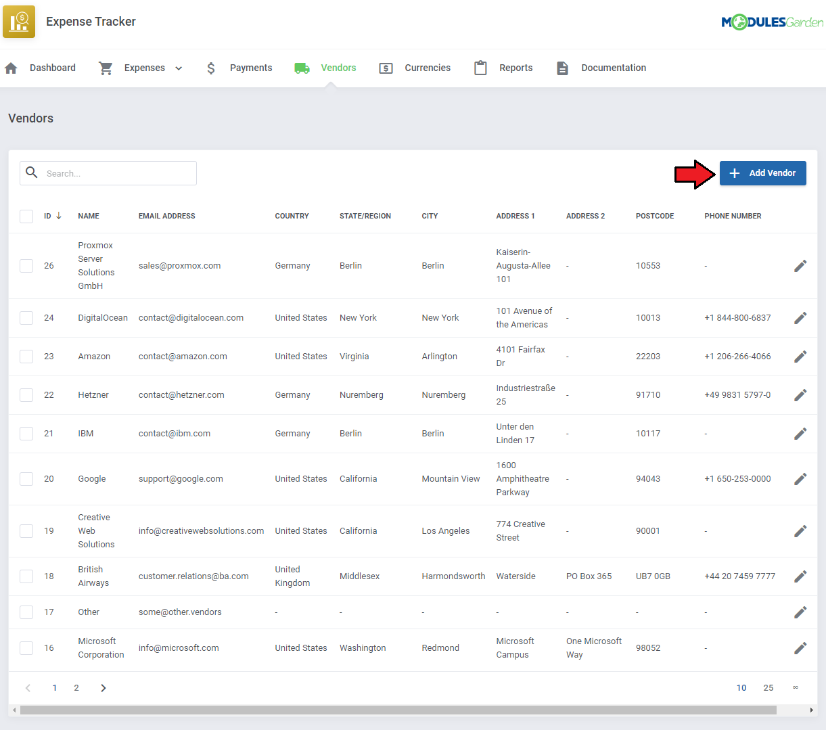Click the Add Vendor button
The height and width of the screenshot is (730, 826).
pyautogui.click(x=763, y=173)
